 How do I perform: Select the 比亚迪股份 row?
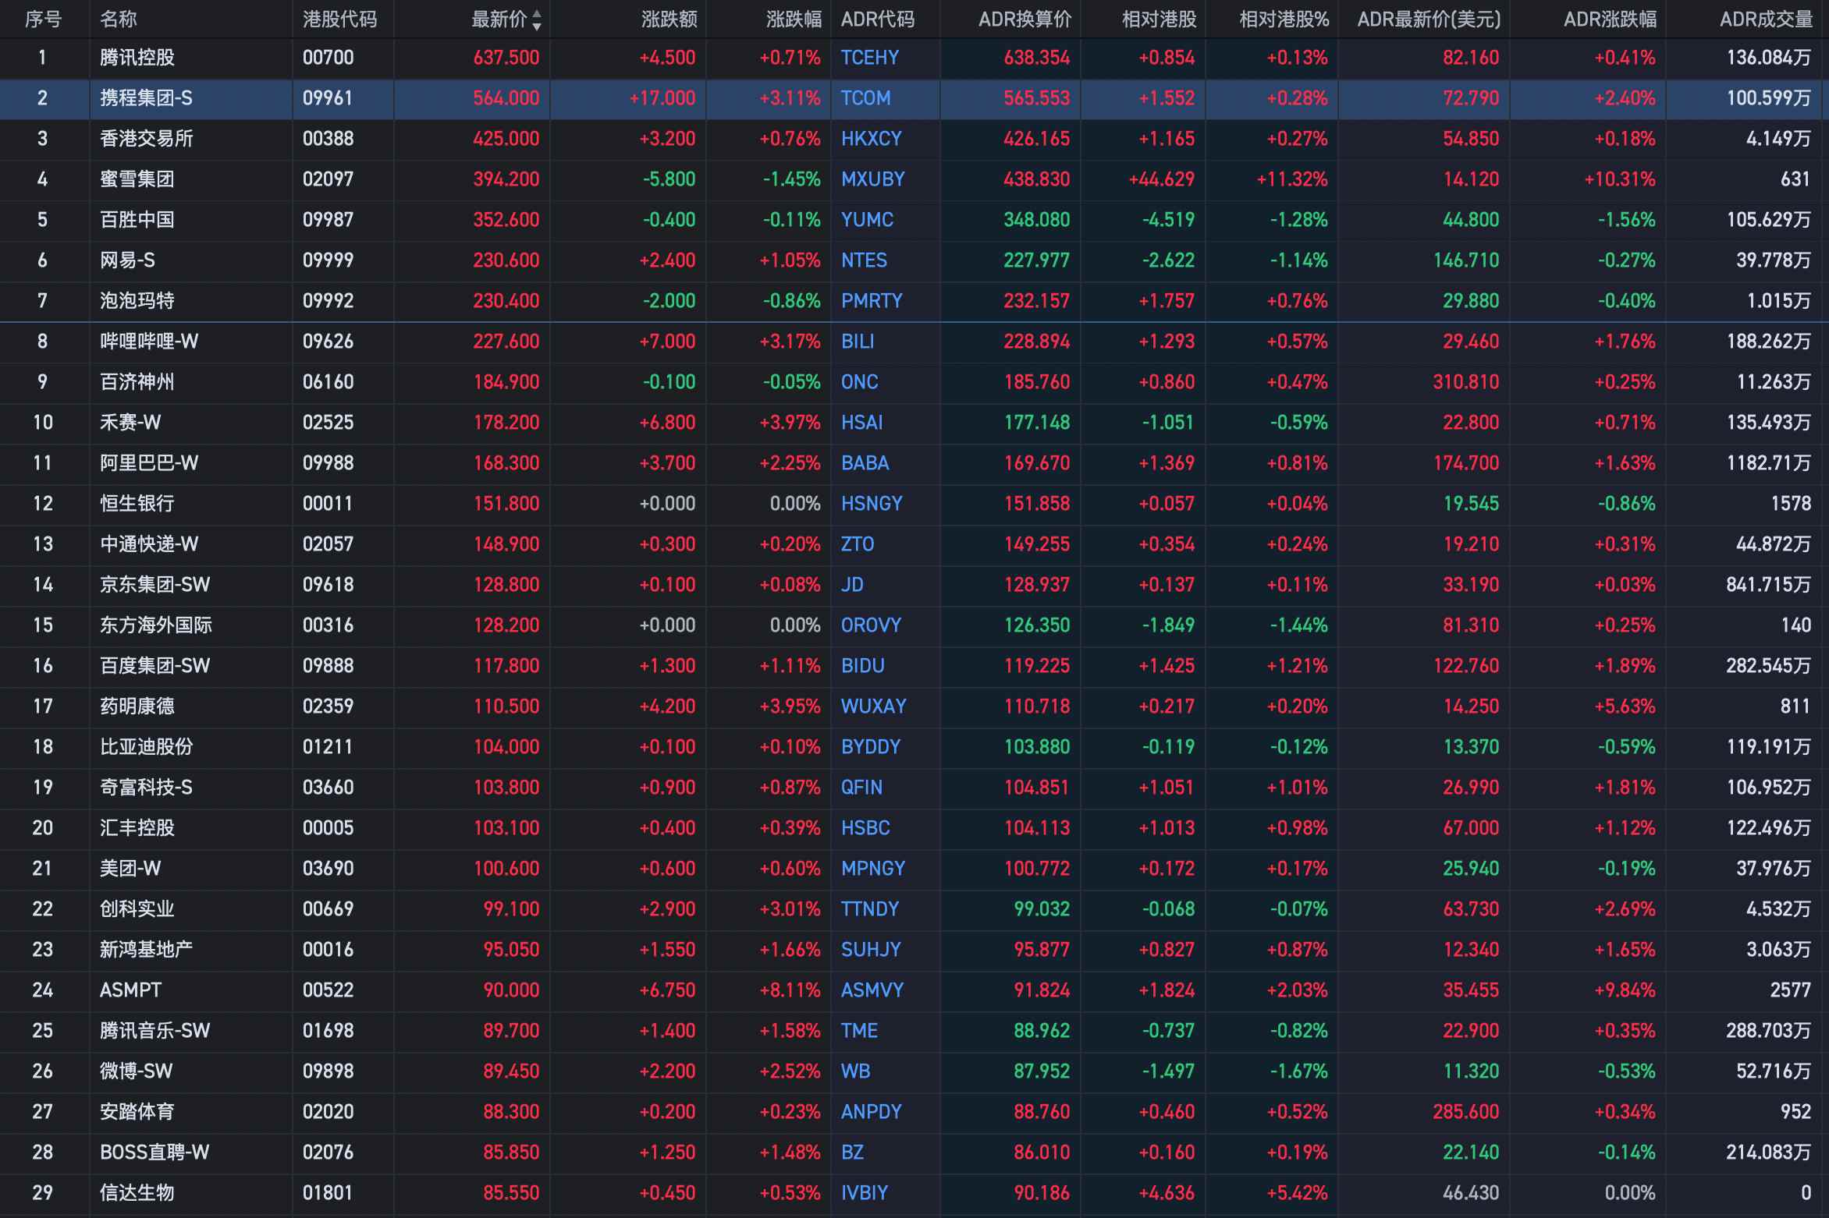[x=146, y=747]
